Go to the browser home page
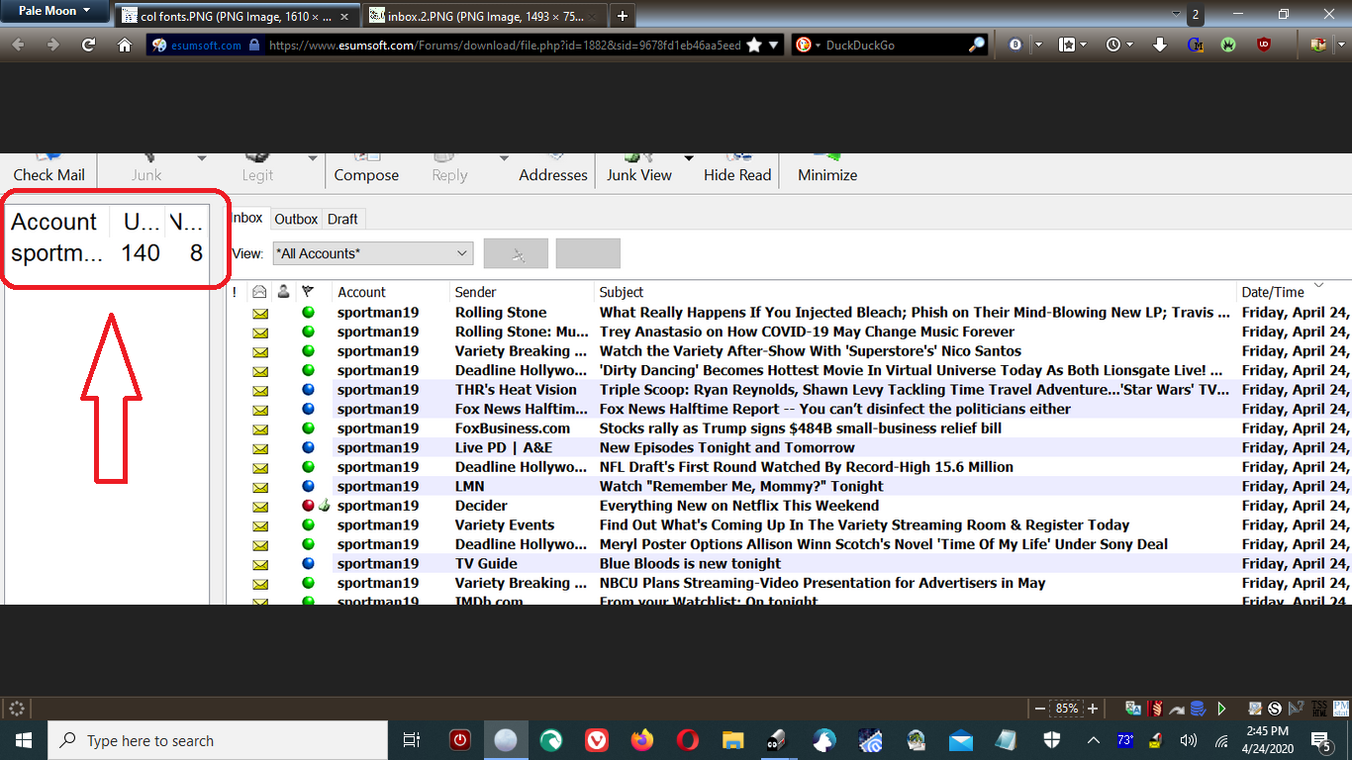This screenshot has width=1352, height=760. pyautogui.click(x=125, y=45)
